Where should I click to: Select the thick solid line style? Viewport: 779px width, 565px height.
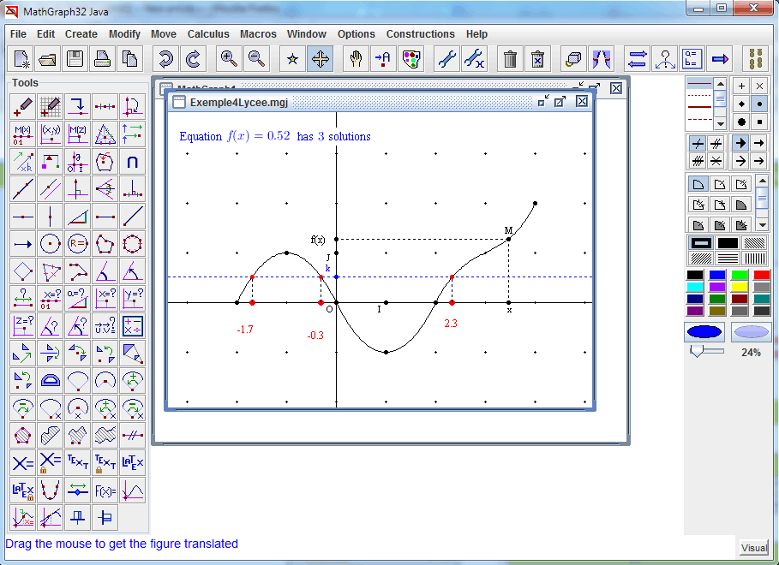click(x=699, y=107)
